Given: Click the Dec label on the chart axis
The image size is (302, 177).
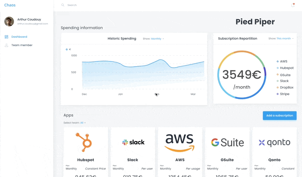Looking at the screenshot, I should [84, 94].
